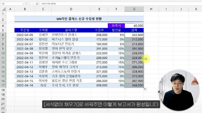202x113 pixels.
Task: Select column B header
Action: coord(25,9)
